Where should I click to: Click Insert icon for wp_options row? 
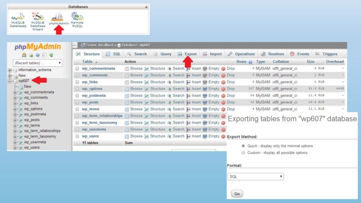[188, 89]
